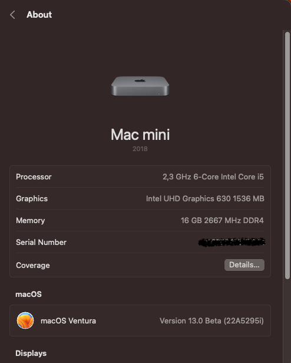Viewport: 291px width, 363px height.
Task: Click the redacted serial number value
Action: (232, 242)
